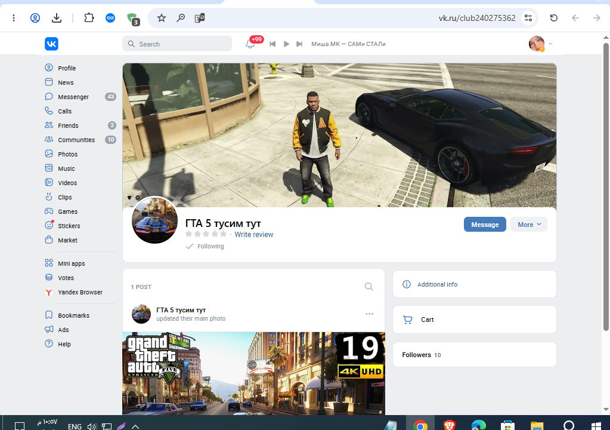Go back in browser history
The width and height of the screenshot is (610, 430).
coord(575,18)
